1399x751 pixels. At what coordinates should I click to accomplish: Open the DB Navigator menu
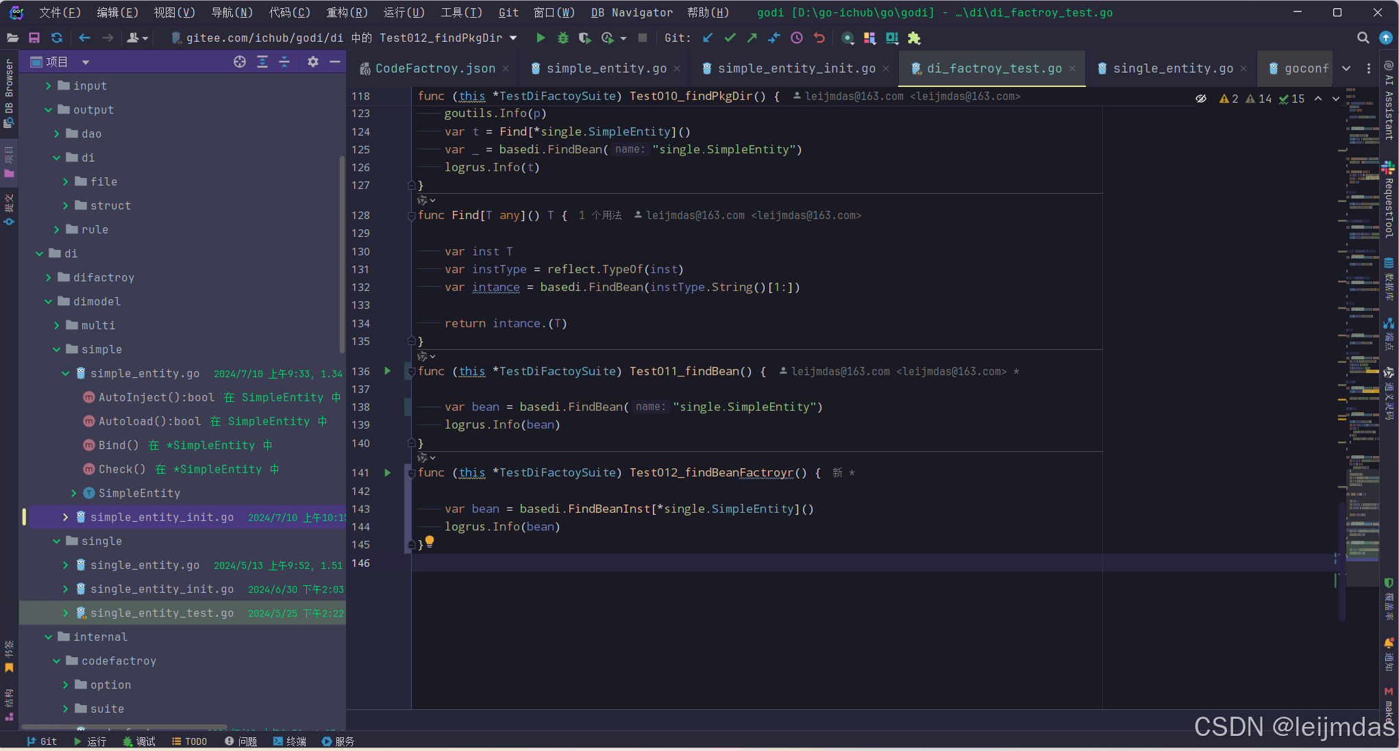point(632,12)
